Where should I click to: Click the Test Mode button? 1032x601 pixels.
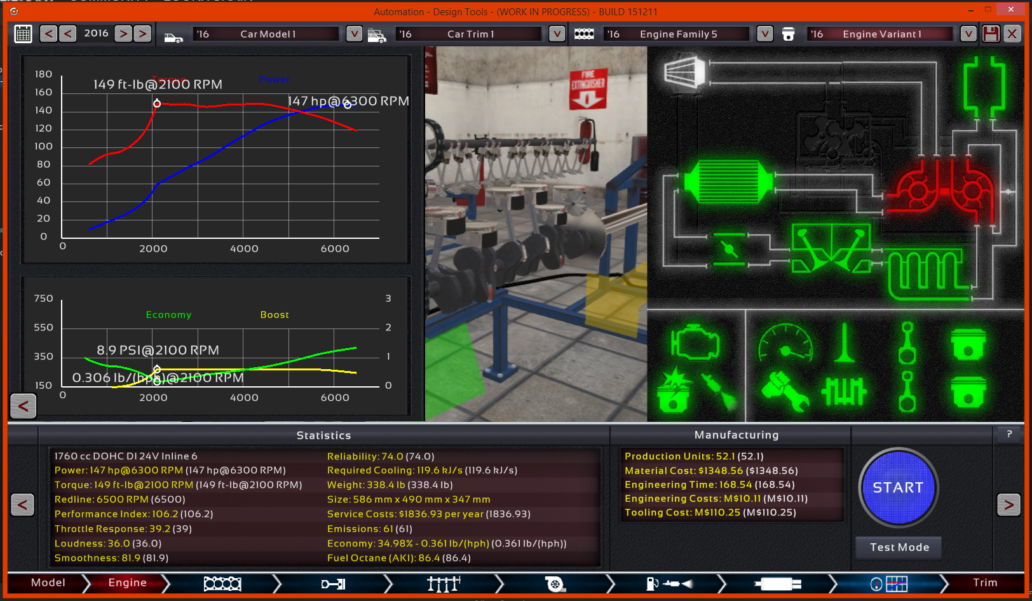coord(899,547)
